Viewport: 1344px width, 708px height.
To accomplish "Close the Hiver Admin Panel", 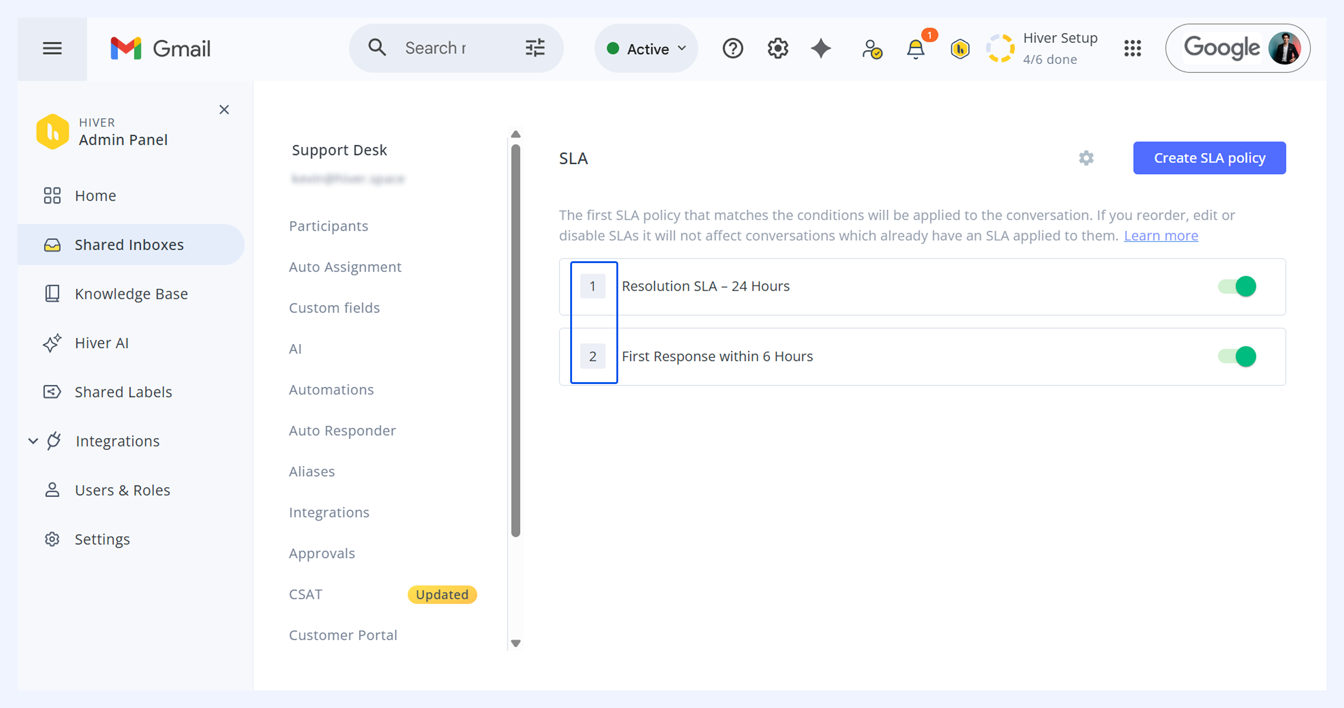I will 224,109.
